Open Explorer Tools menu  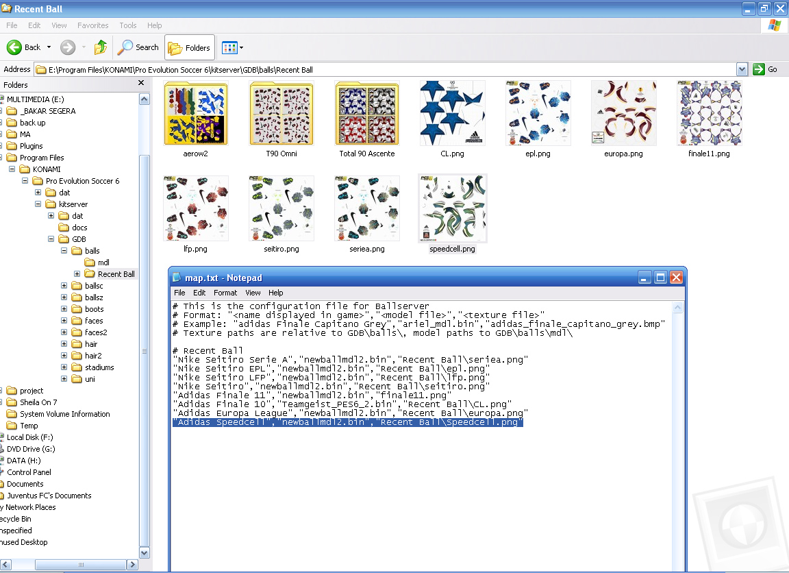tap(128, 25)
